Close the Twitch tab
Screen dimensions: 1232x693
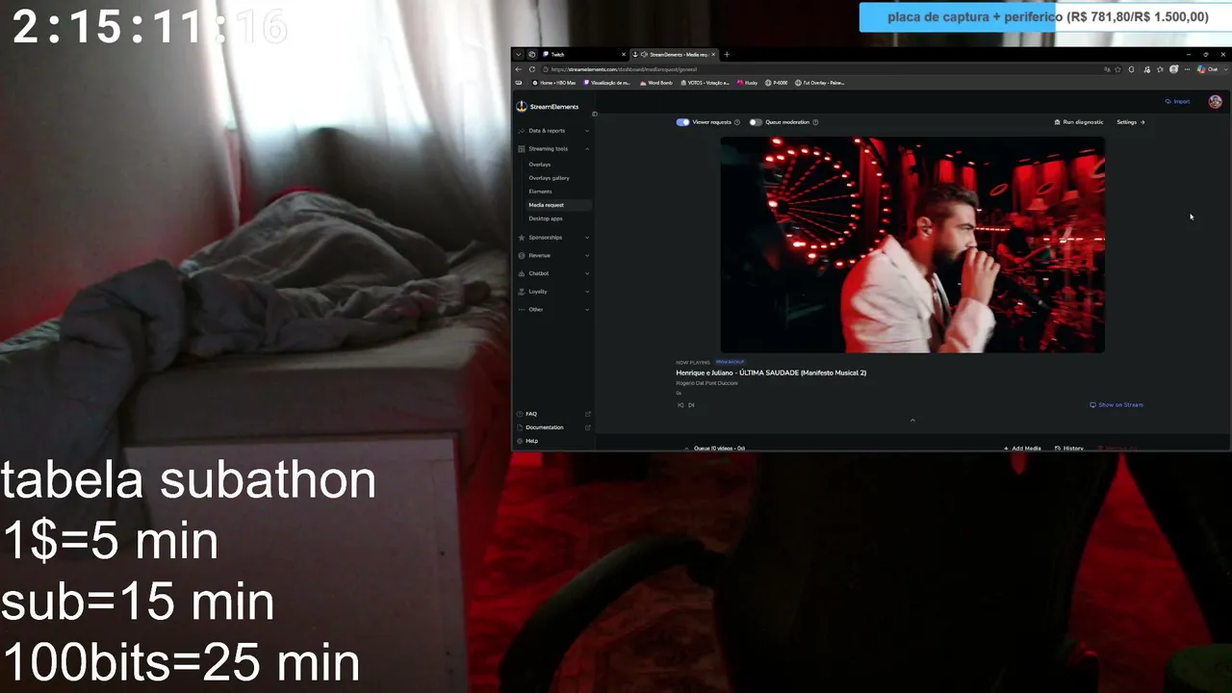(624, 54)
